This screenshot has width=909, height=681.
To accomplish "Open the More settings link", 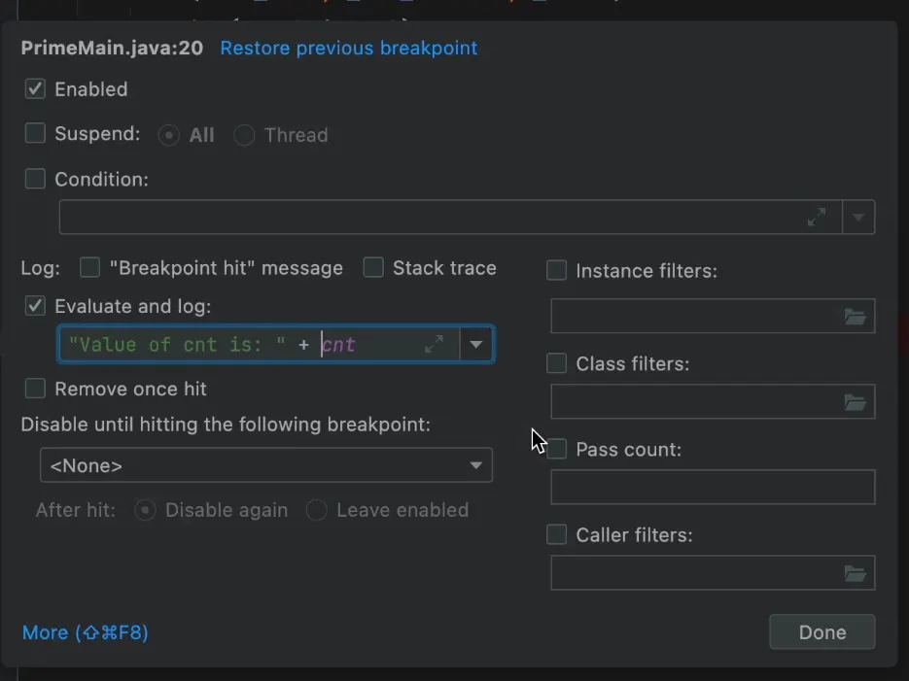I will tap(85, 632).
